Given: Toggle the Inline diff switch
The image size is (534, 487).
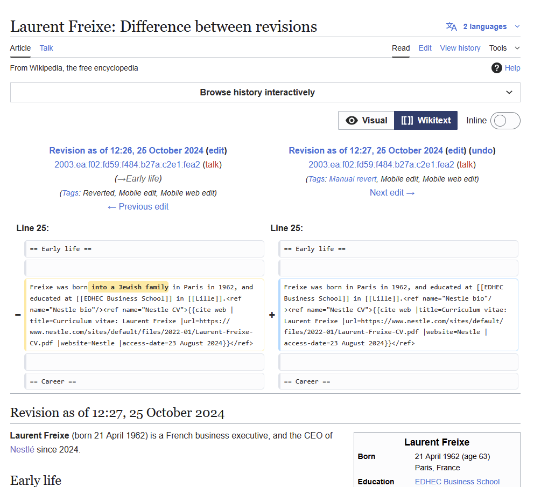Looking at the screenshot, I should point(505,121).
